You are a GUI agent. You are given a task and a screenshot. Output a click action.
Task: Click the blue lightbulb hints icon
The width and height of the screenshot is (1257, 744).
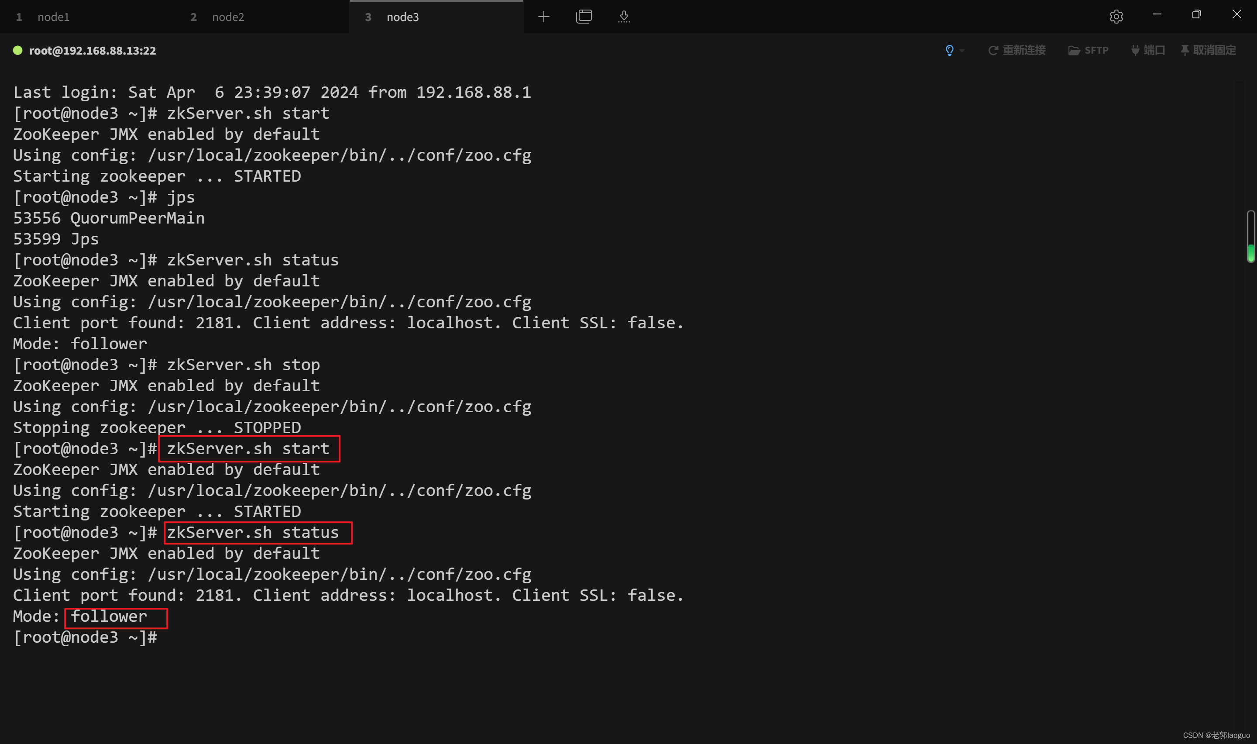(949, 50)
